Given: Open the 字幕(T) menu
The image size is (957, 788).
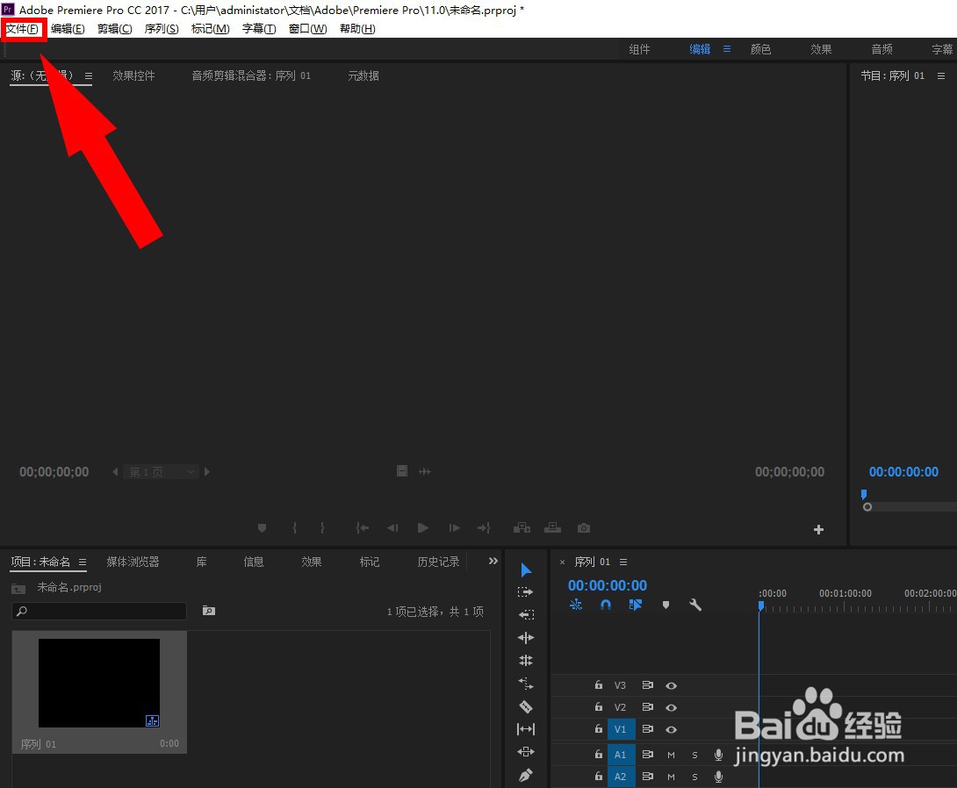Looking at the screenshot, I should [259, 29].
